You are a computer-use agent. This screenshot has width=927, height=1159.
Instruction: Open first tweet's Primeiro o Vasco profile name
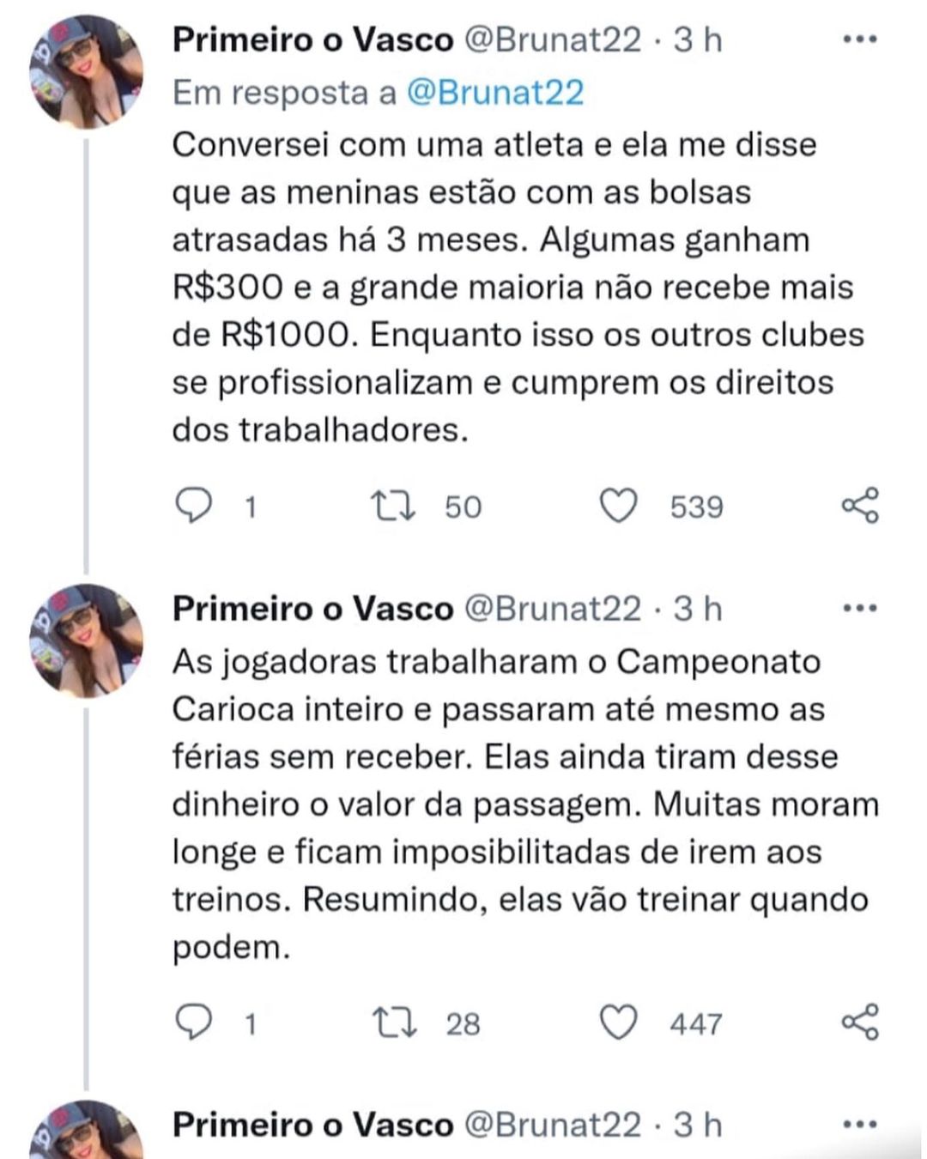[x=312, y=39]
